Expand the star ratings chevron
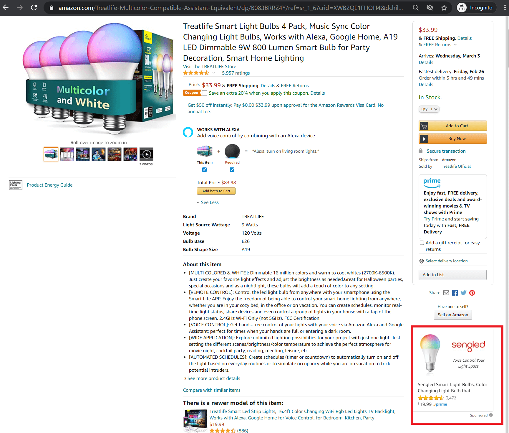The image size is (509, 433). click(214, 73)
